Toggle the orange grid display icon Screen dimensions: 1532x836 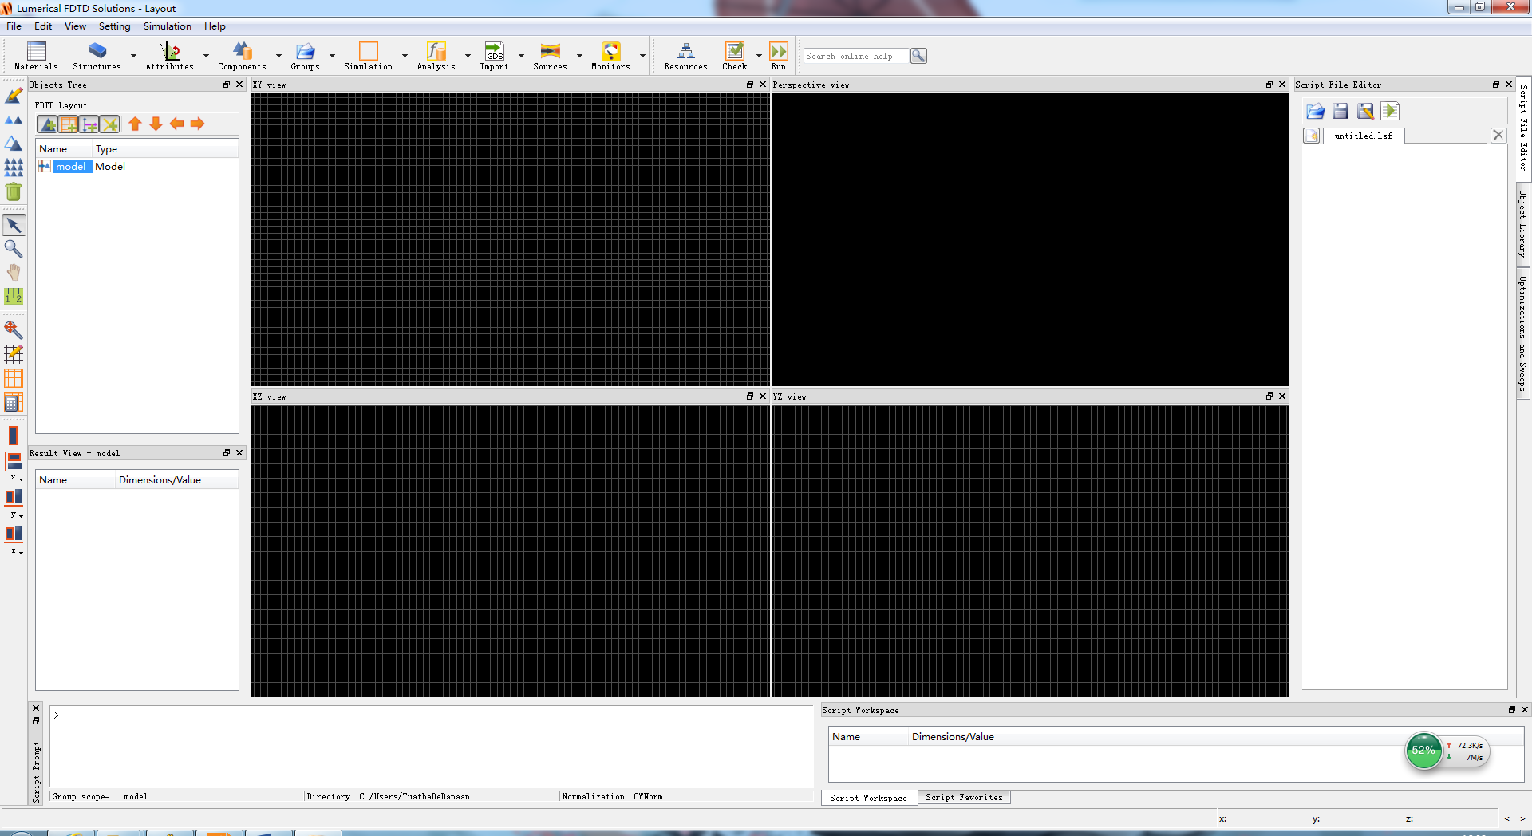click(x=14, y=378)
